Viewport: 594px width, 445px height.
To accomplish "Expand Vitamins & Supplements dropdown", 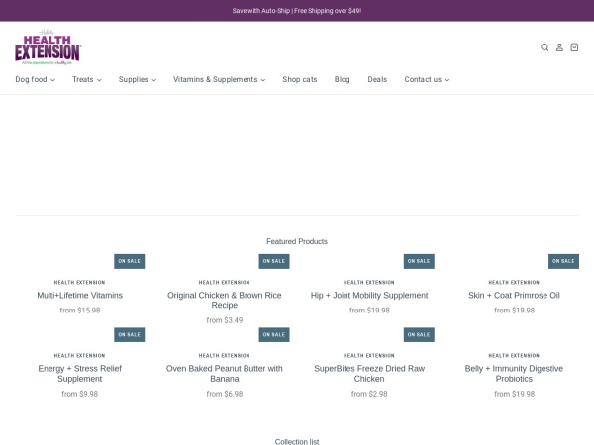I will click(x=219, y=79).
